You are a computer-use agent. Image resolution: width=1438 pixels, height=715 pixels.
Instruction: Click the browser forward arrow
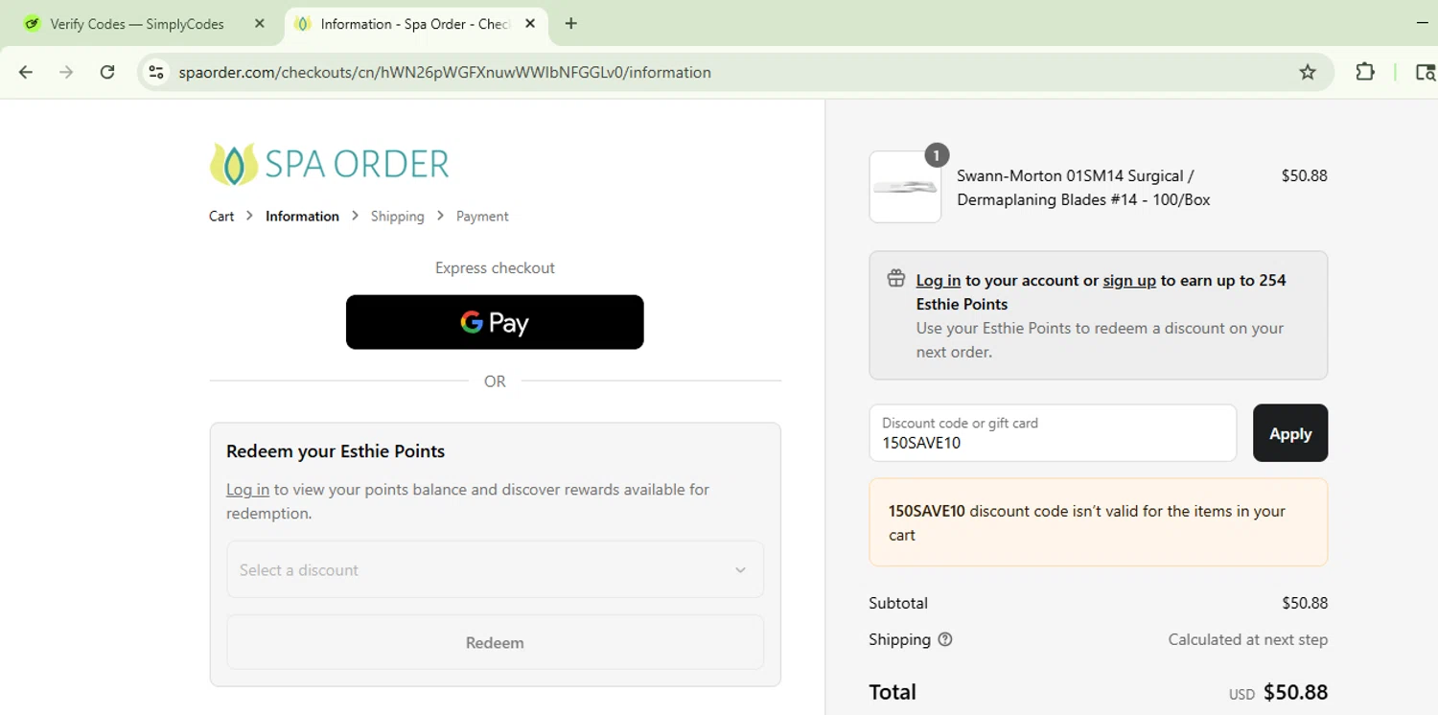66,72
